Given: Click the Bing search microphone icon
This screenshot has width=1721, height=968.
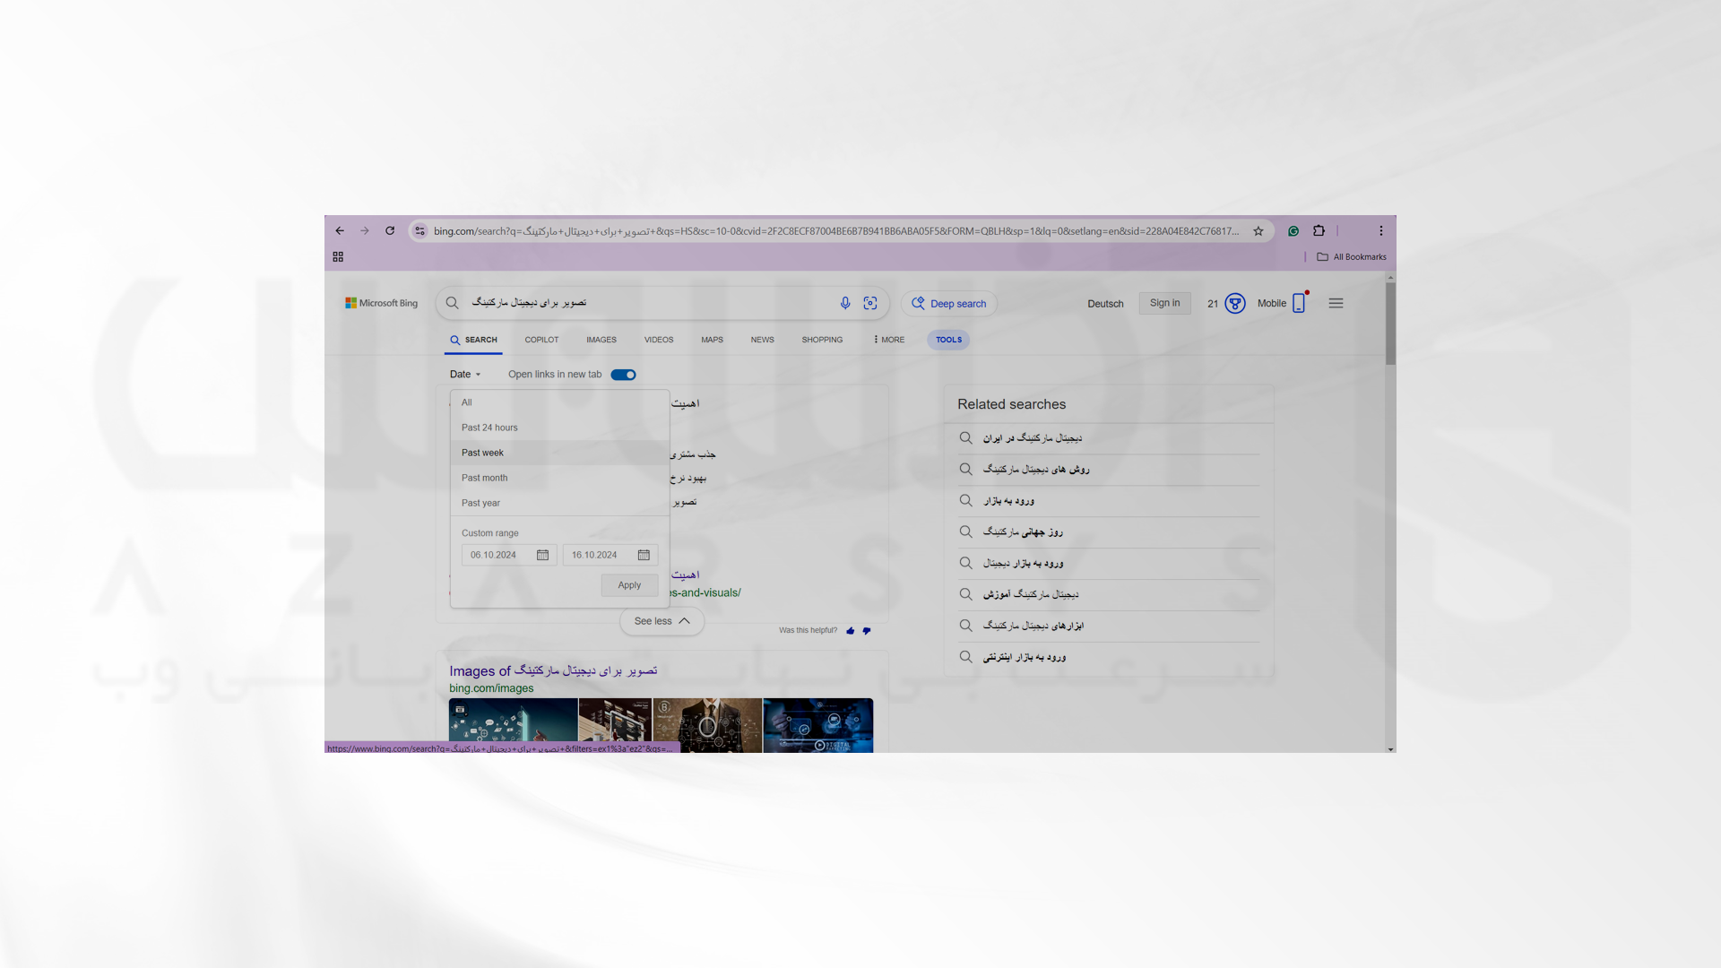Looking at the screenshot, I should click(x=845, y=303).
